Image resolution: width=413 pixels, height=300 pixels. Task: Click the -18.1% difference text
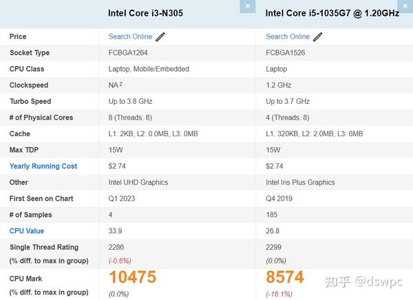[x=279, y=294]
